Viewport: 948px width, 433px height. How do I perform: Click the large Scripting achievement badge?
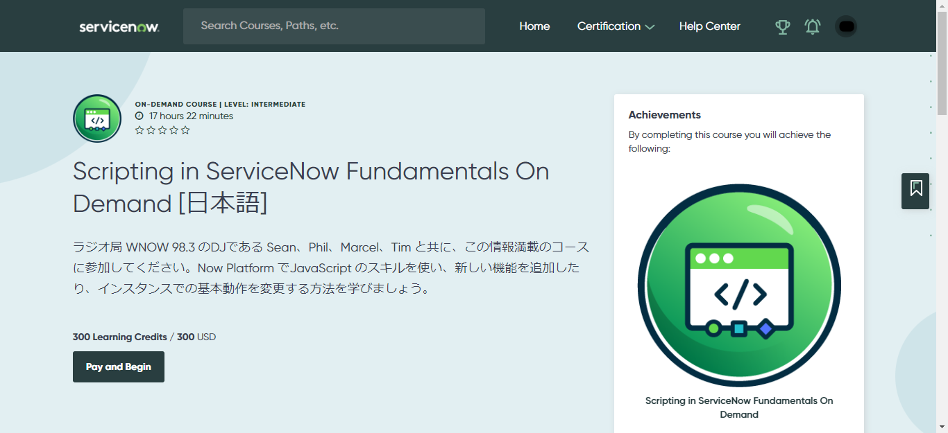[x=738, y=284]
